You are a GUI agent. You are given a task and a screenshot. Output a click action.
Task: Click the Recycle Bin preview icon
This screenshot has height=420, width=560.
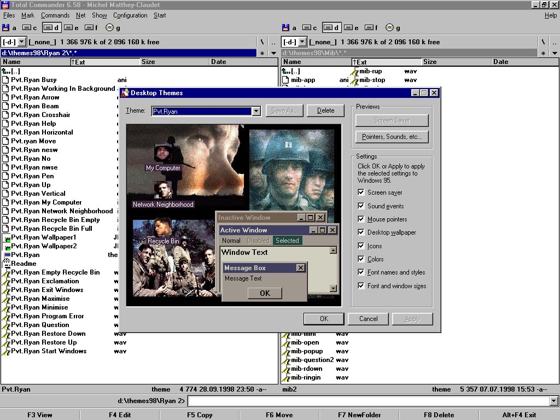(x=162, y=227)
